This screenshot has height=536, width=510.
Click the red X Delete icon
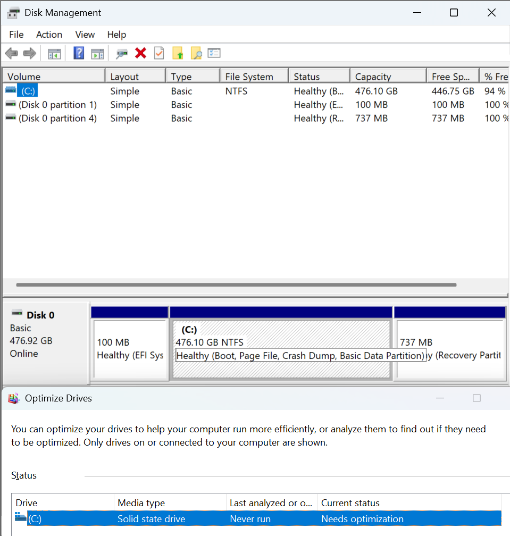pos(140,53)
